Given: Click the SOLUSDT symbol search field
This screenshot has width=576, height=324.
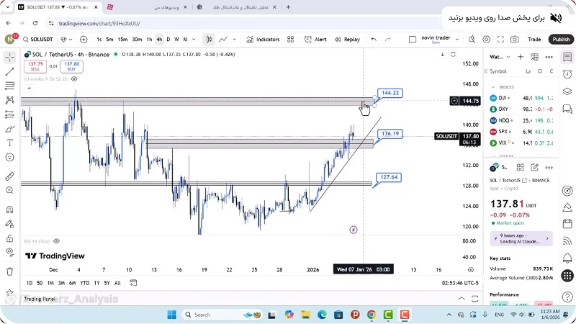Looking at the screenshot, I should [39, 40].
